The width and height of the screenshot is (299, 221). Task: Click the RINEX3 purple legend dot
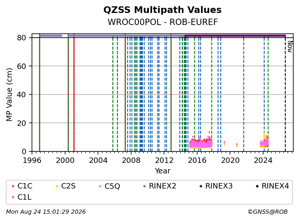click(201, 186)
